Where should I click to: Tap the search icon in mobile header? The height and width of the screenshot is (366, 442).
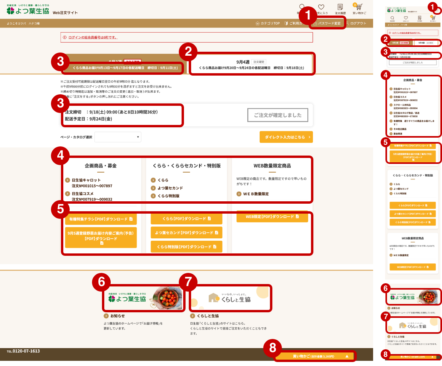[x=392, y=19]
